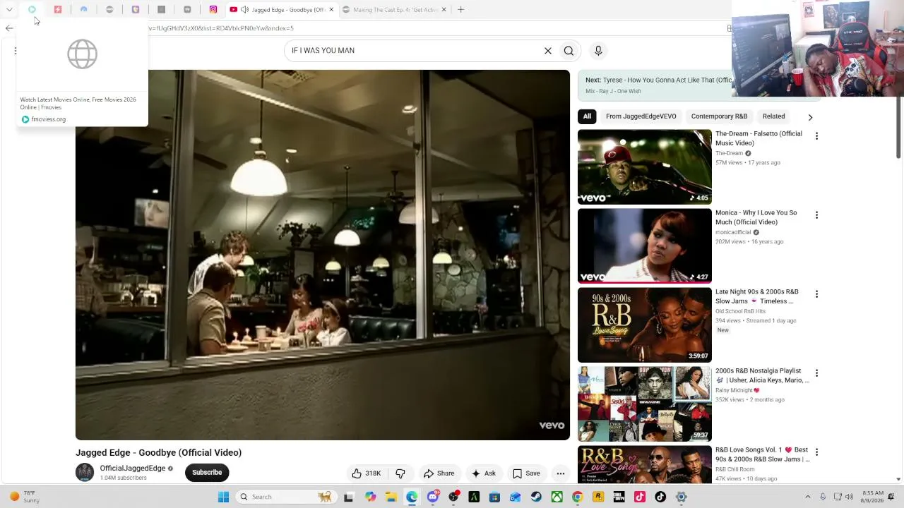This screenshot has width=904, height=508.
Task: Open Late Night 90s & 2000s R&B thumbnail
Action: pyautogui.click(x=645, y=325)
